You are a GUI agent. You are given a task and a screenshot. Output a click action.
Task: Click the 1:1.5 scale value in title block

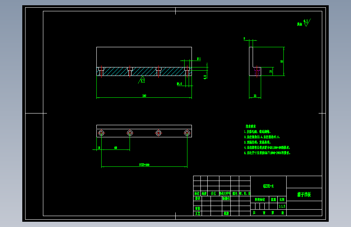pyautogui.click(x=282, y=206)
